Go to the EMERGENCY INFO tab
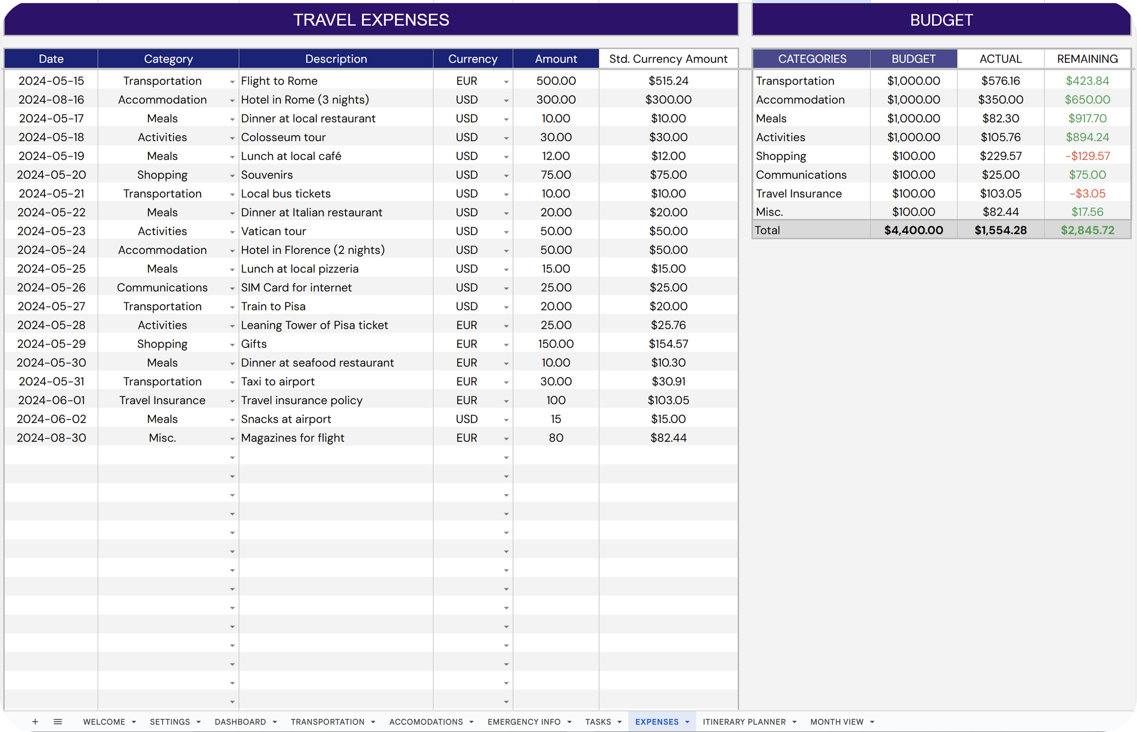This screenshot has height=732, width=1137. (x=524, y=722)
